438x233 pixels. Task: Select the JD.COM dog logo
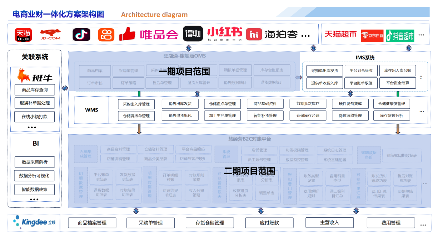(x=50, y=34)
